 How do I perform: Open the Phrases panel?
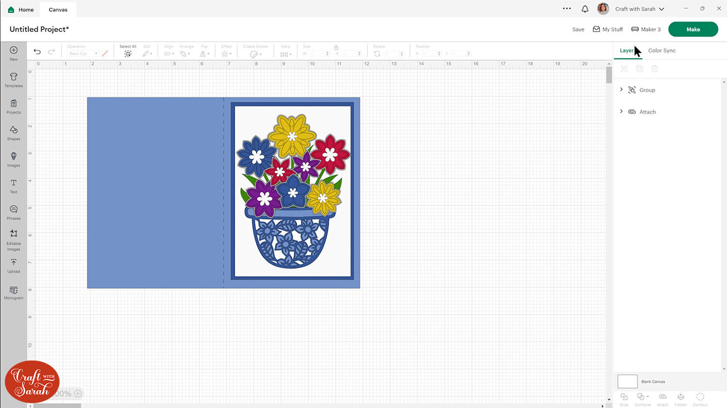[x=13, y=212]
